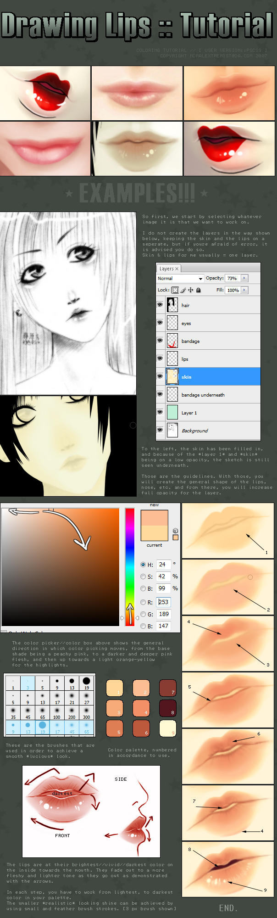
Task: Pick palette swatch number 7
Action: [167, 688]
